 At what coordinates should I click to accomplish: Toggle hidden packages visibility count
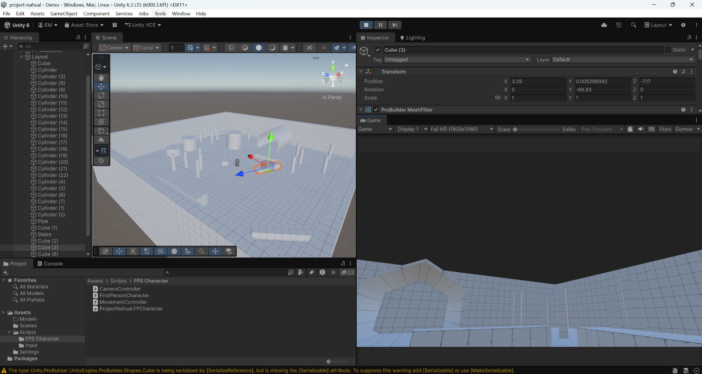347,272
